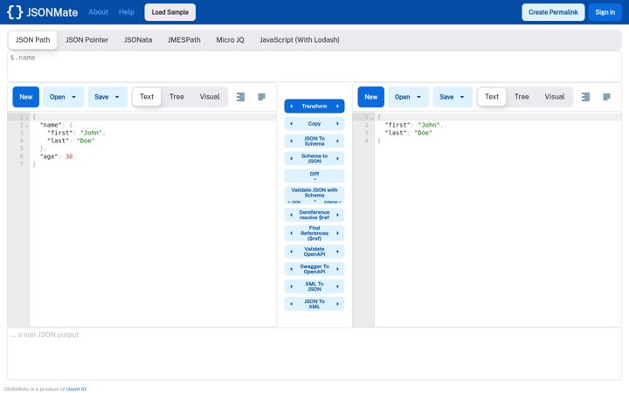
Task: Click format JSON icon in right editor
Action: click(x=585, y=97)
